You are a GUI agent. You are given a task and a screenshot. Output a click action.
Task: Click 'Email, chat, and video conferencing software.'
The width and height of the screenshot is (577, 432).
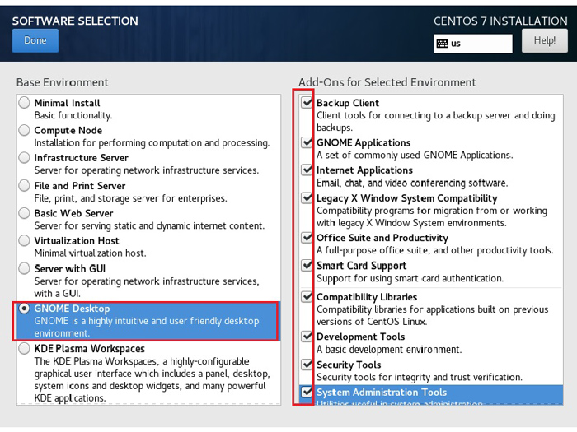click(x=412, y=183)
